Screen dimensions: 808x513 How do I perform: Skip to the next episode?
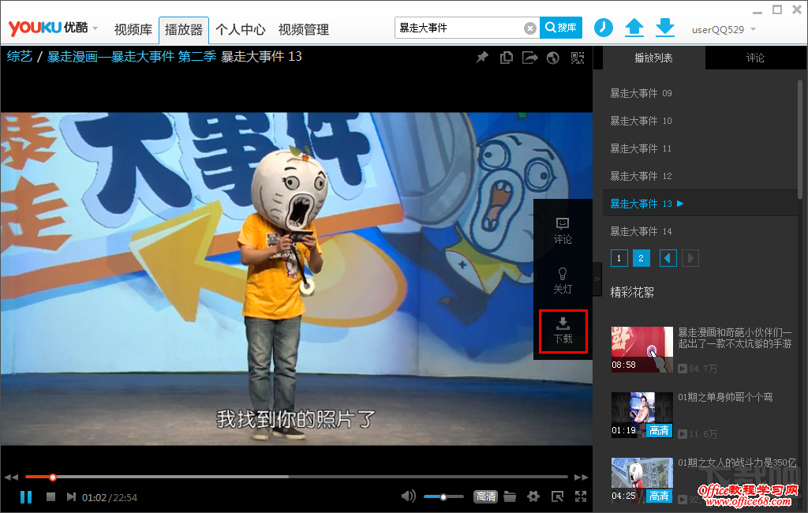pos(71,496)
